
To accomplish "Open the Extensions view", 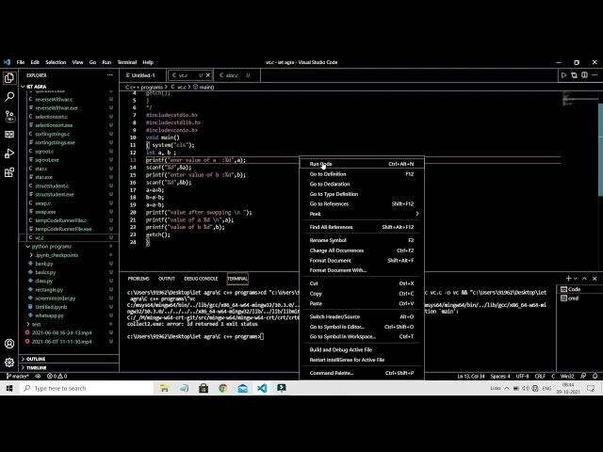I will tap(9, 172).
